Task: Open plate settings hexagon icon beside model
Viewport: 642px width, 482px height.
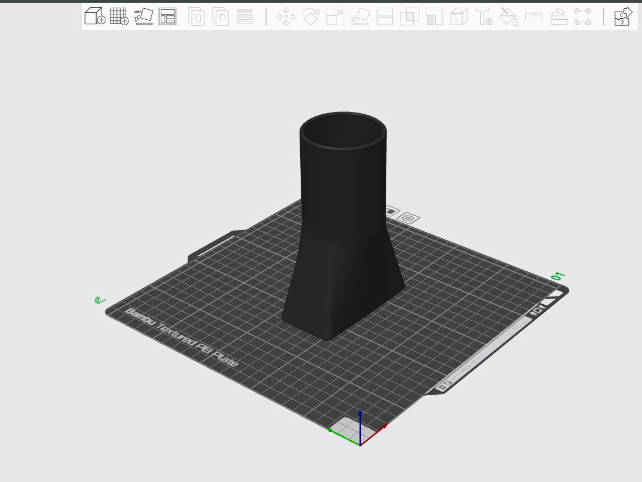Action: (408, 218)
